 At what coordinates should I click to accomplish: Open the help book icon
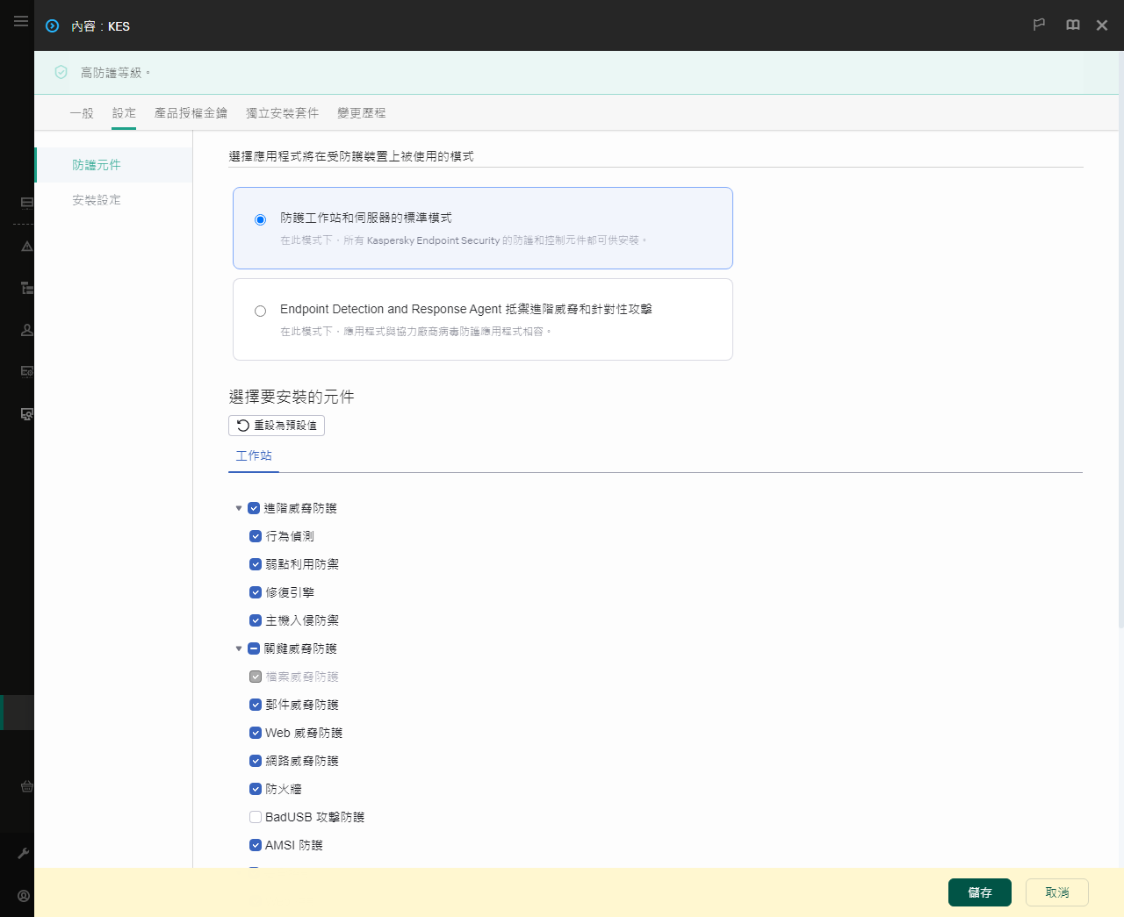1073,25
